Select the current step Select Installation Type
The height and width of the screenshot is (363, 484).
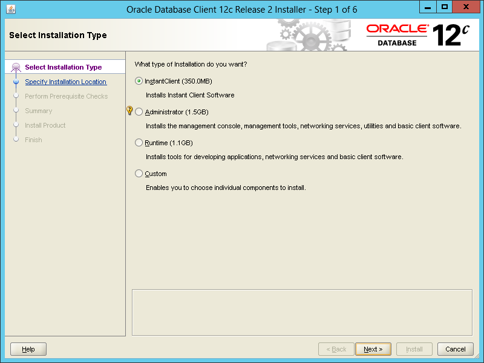(x=63, y=67)
